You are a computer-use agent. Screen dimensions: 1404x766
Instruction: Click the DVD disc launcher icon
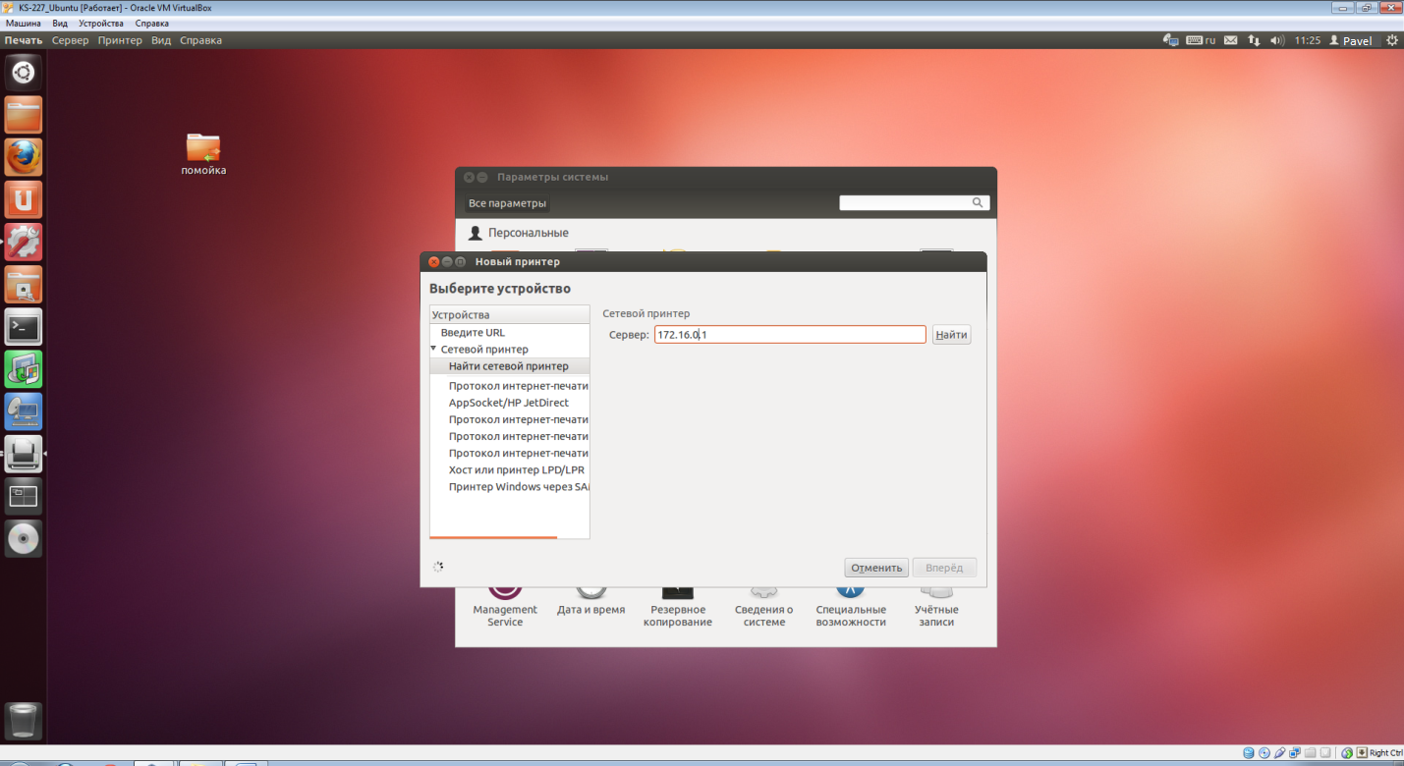pos(24,538)
